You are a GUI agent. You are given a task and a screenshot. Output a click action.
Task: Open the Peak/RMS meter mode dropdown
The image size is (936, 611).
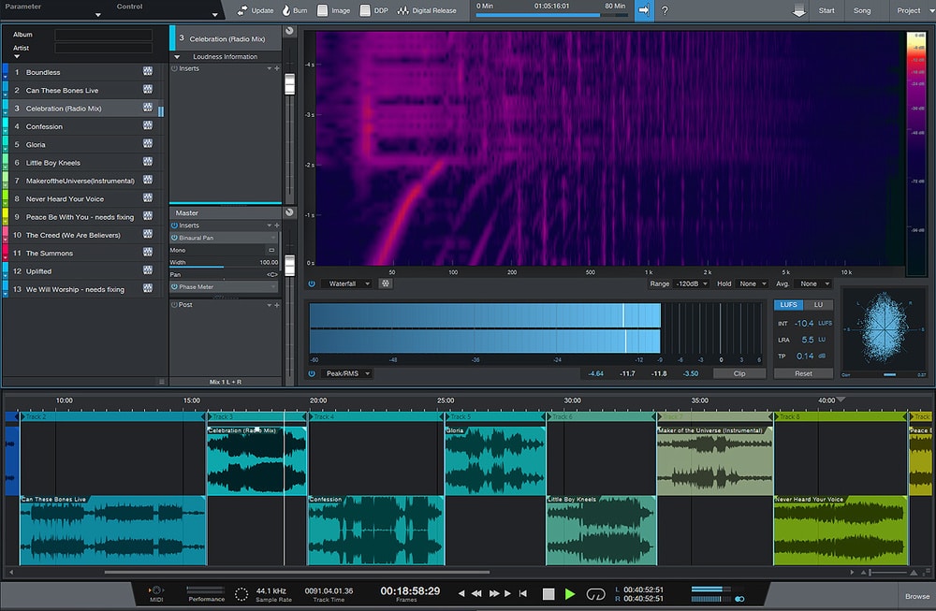point(347,373)
